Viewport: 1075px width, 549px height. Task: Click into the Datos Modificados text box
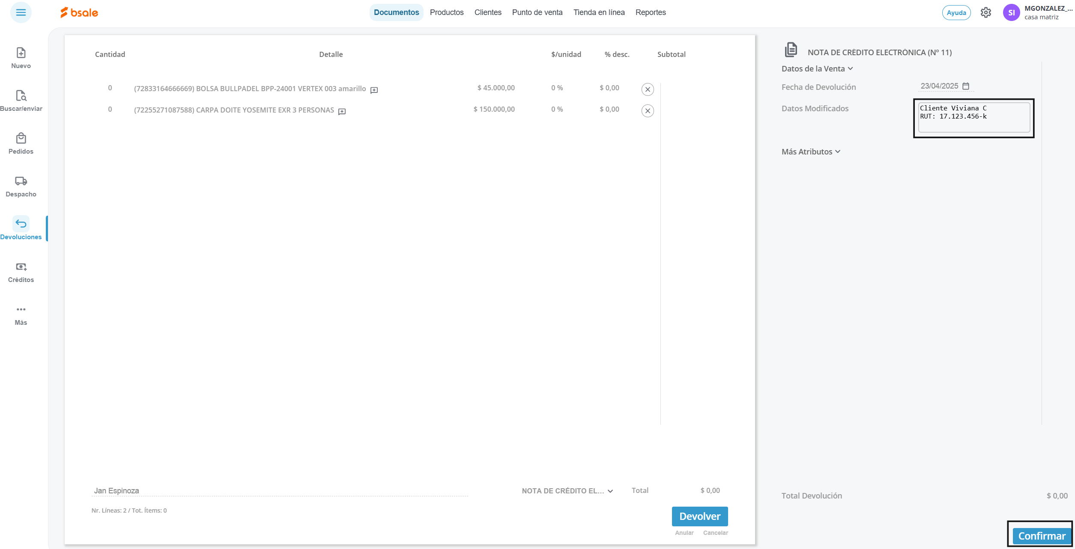(x=973, y=117)
